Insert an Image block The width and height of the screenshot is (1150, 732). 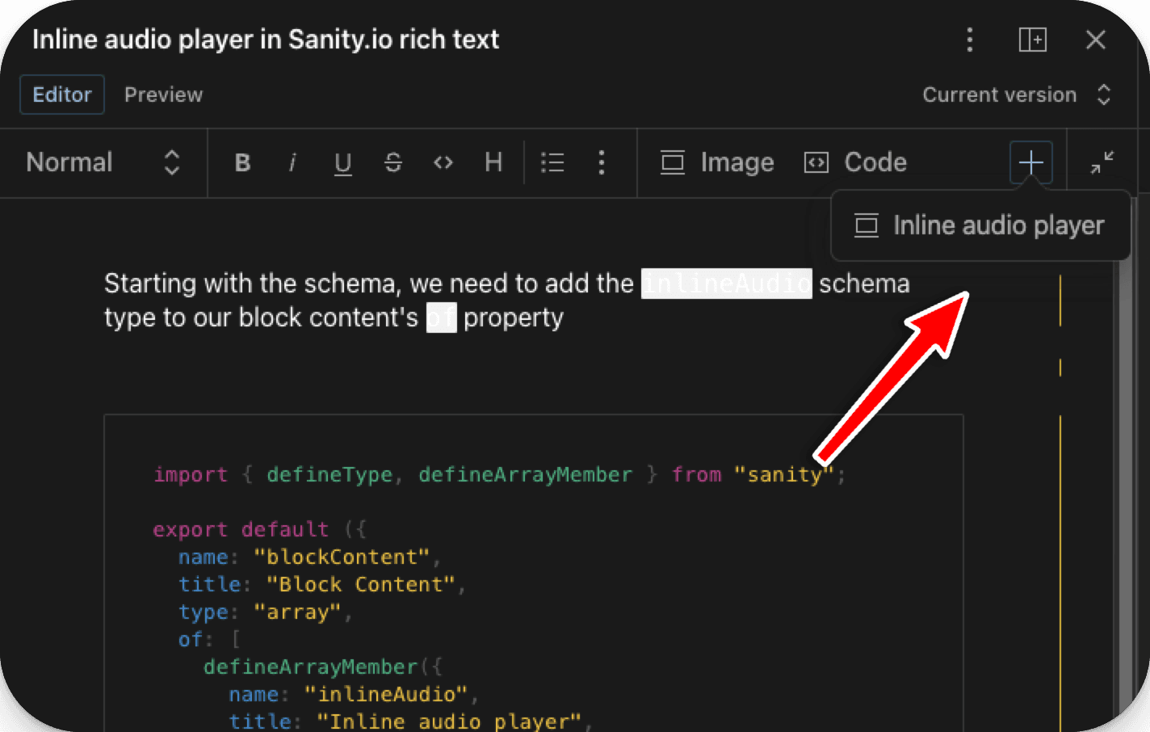tap(717, 163)
